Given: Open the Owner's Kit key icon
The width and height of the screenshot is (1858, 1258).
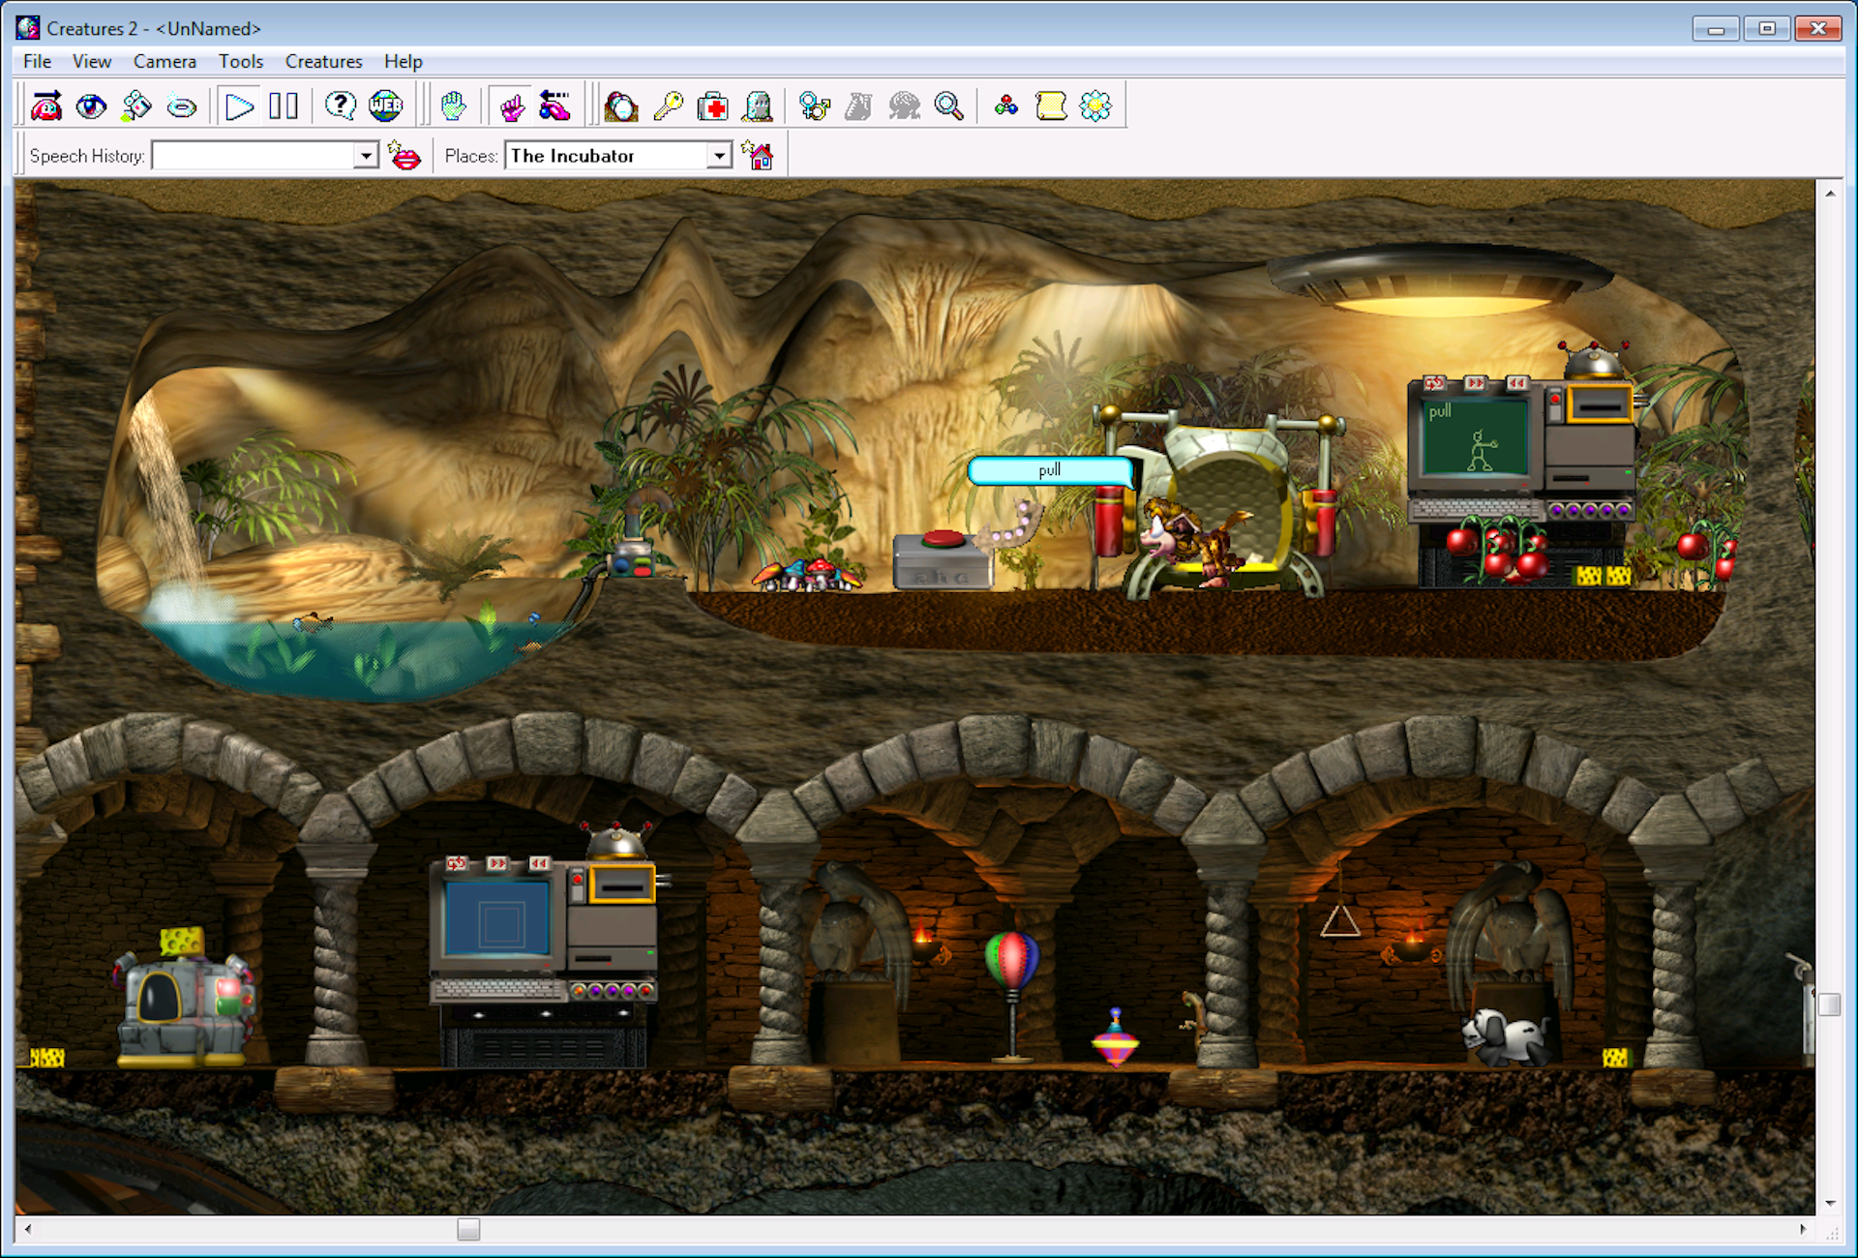Looking at the screenshot, I should 668,105.
